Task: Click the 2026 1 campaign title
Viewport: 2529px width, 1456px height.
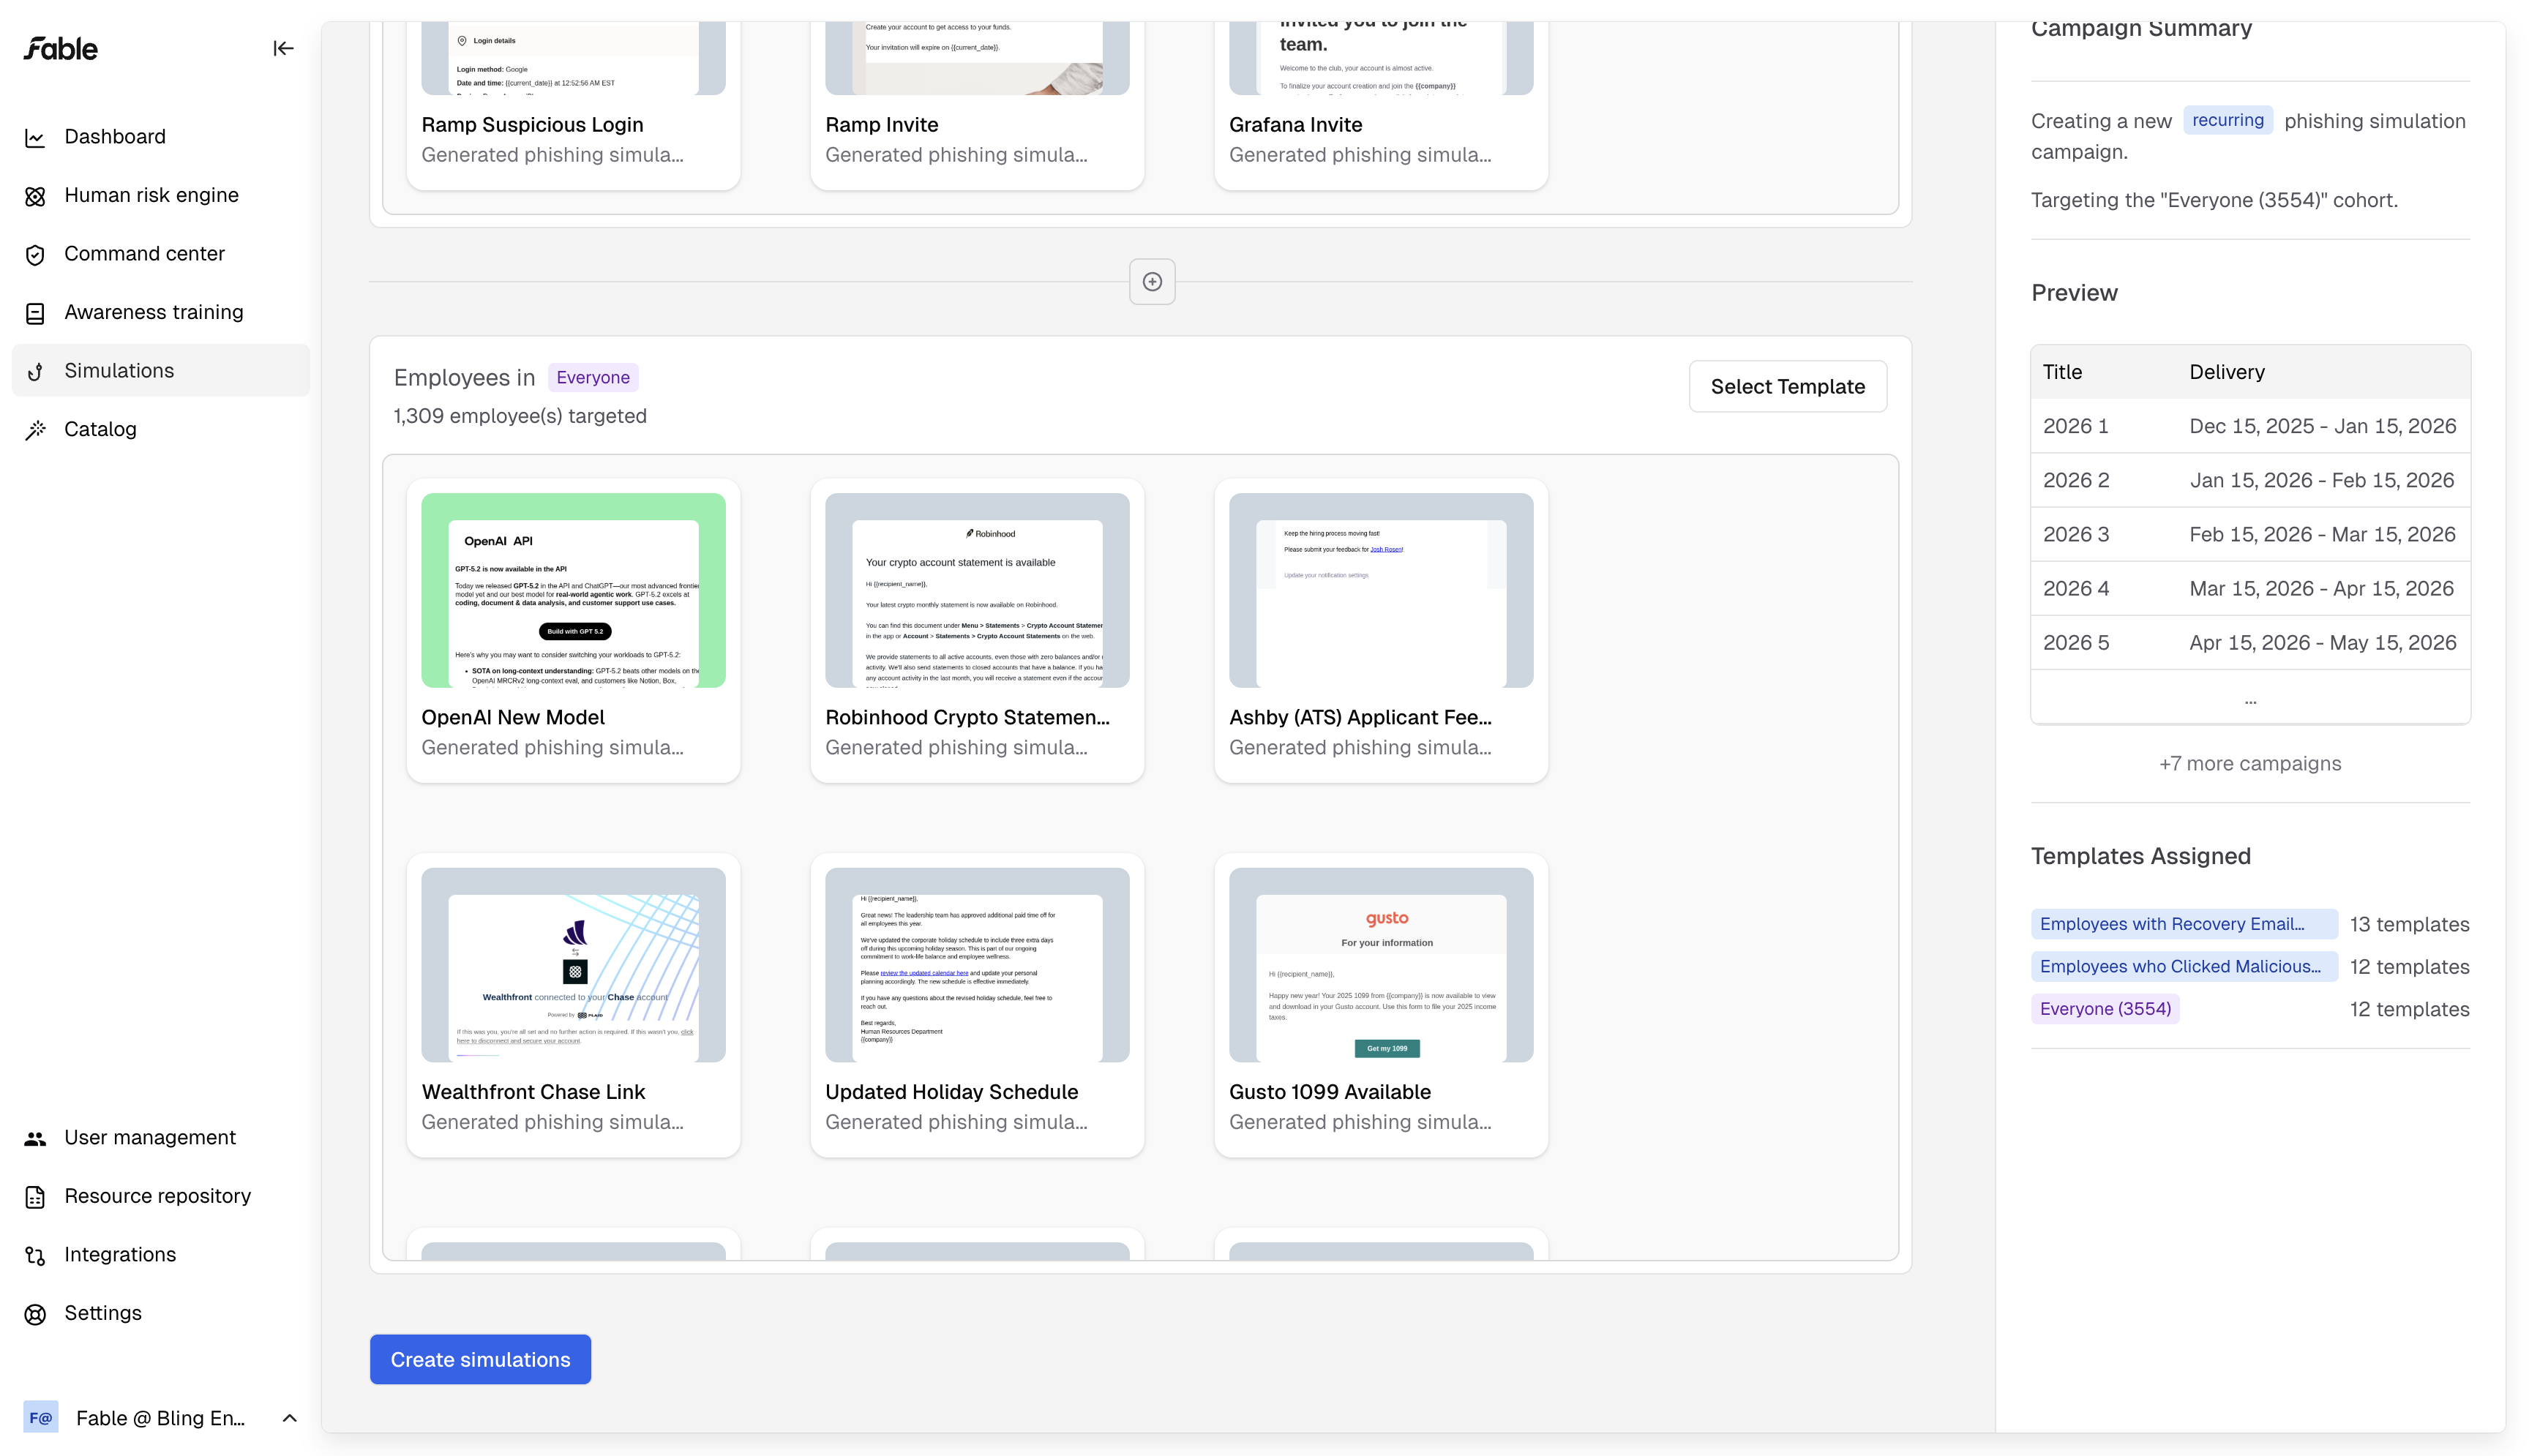Action: [2075, 427]
